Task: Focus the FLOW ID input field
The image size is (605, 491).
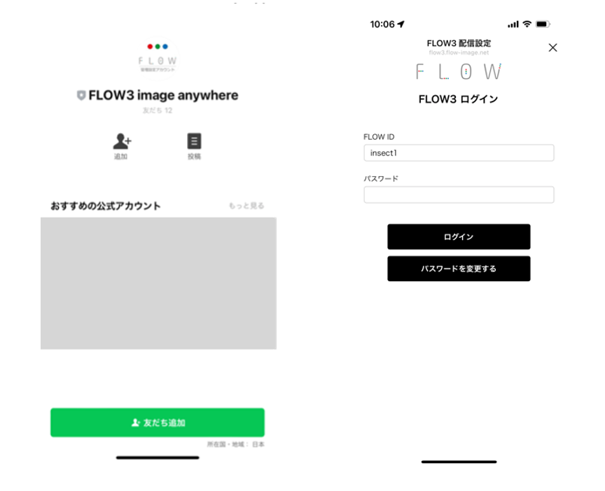Action: [459, 153]
